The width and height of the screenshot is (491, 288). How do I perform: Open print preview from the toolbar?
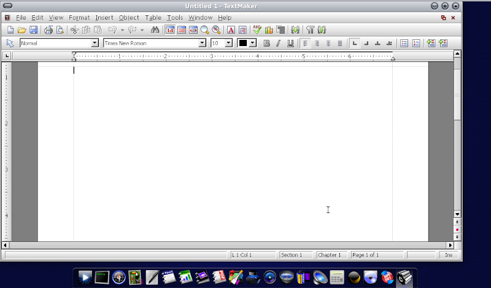[x=60, y=30]
